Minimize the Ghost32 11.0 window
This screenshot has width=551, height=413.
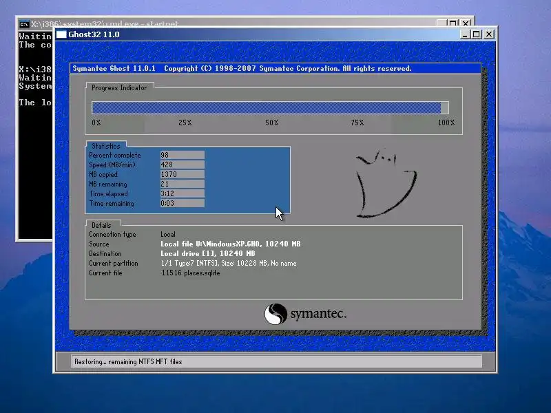tap(465, 34)
